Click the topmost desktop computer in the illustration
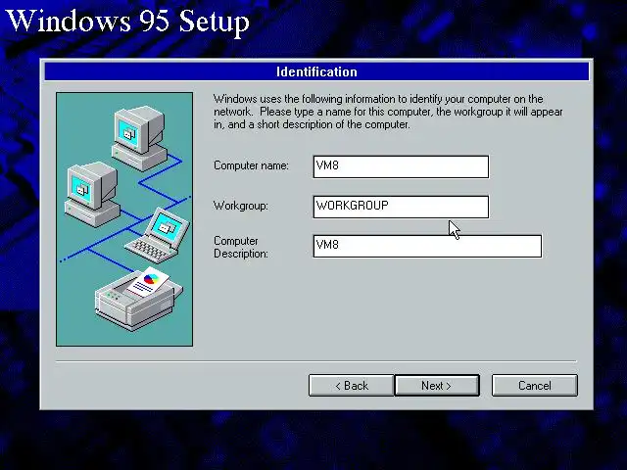Screen dimensions: 627x470 tap(139, 138)
